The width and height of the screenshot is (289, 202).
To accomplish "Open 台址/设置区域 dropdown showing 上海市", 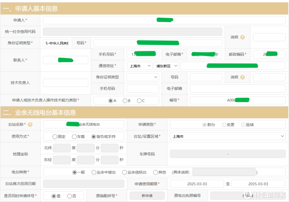I will pos(227,136).
